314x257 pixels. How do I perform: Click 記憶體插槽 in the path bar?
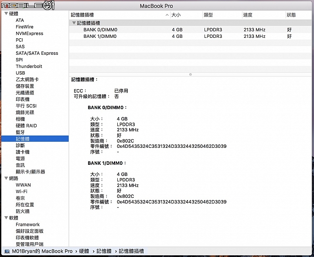(131, 251)
